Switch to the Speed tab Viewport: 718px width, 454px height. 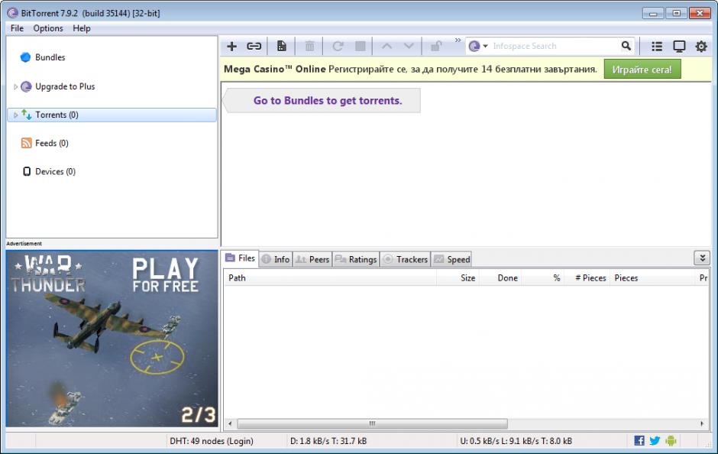tap(451, 259)
